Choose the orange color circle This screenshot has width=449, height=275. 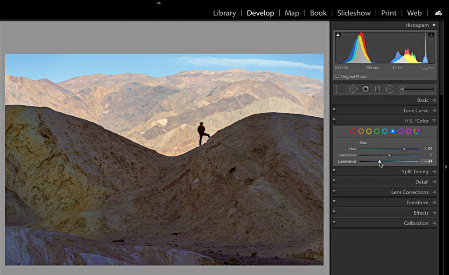click(x=361, y=131)
